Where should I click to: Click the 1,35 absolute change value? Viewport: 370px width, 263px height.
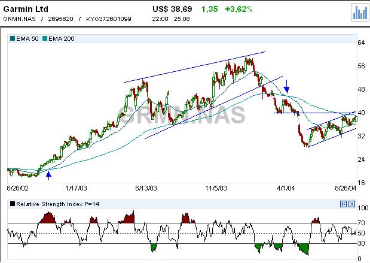click(x=210, y=9)
